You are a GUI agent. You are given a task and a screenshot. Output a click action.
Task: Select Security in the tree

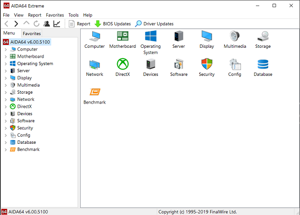coord(25,128)
